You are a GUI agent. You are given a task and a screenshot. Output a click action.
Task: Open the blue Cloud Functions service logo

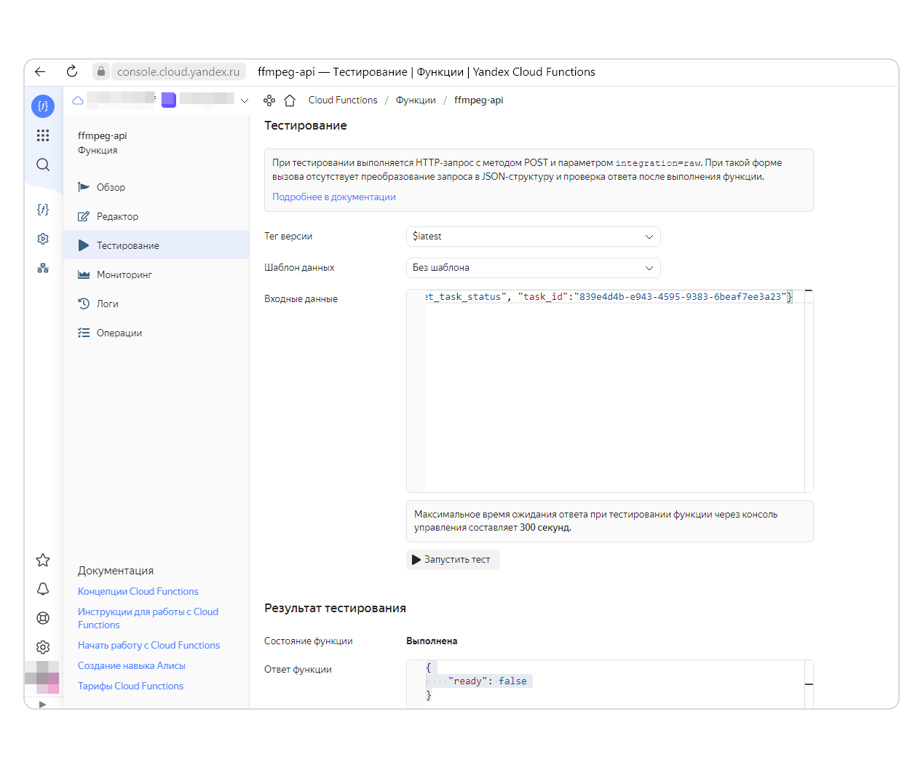point(43,106)
